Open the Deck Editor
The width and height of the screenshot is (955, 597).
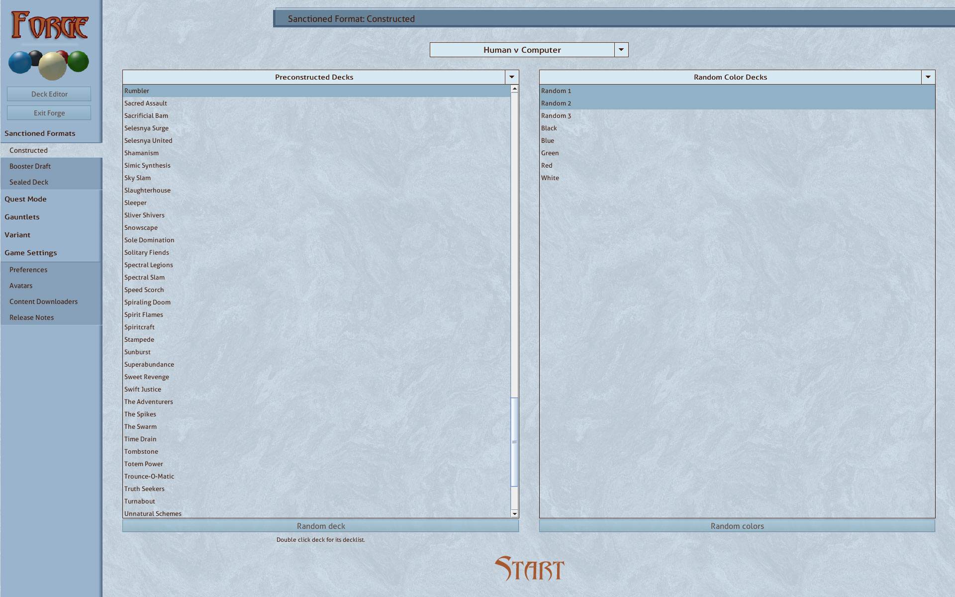(x=49, y=94)
